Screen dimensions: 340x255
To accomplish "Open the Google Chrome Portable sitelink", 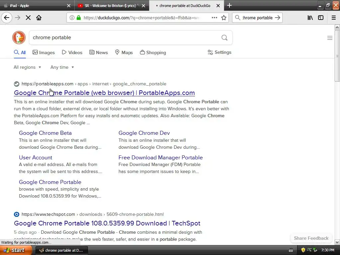I will [x=50, y=182].
